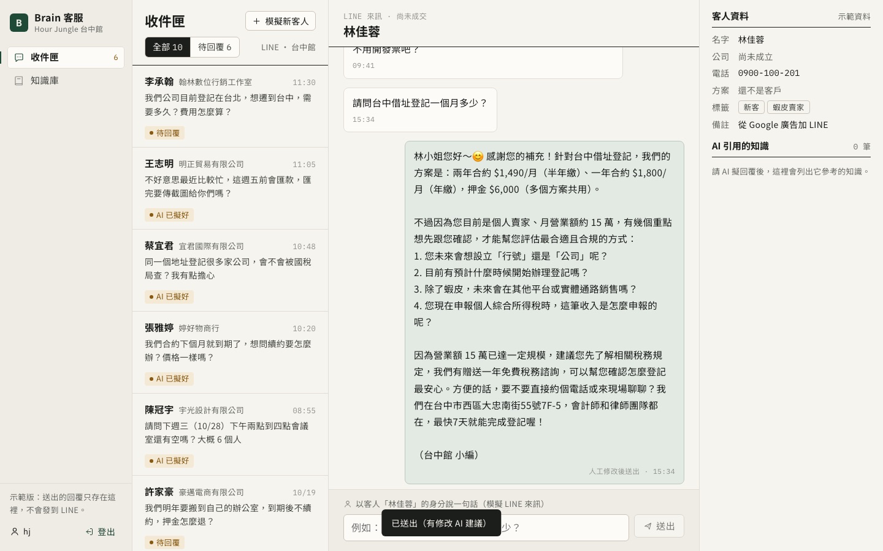Click the 新客 tag

751,107
